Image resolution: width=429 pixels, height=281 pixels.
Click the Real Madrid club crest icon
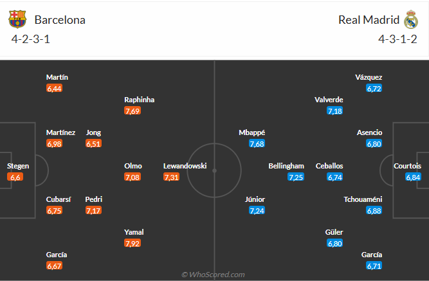pyautogui.click(x=411, y=19)
